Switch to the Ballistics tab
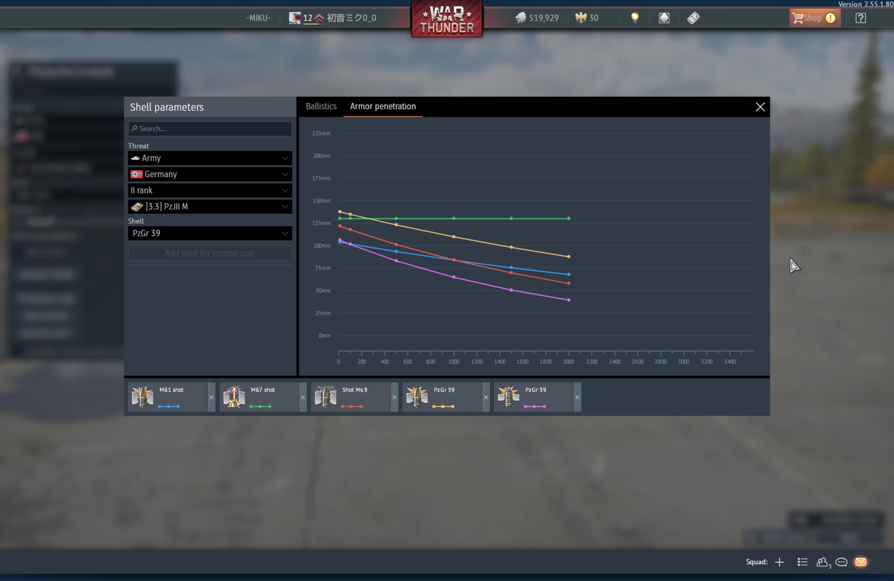 321,106
